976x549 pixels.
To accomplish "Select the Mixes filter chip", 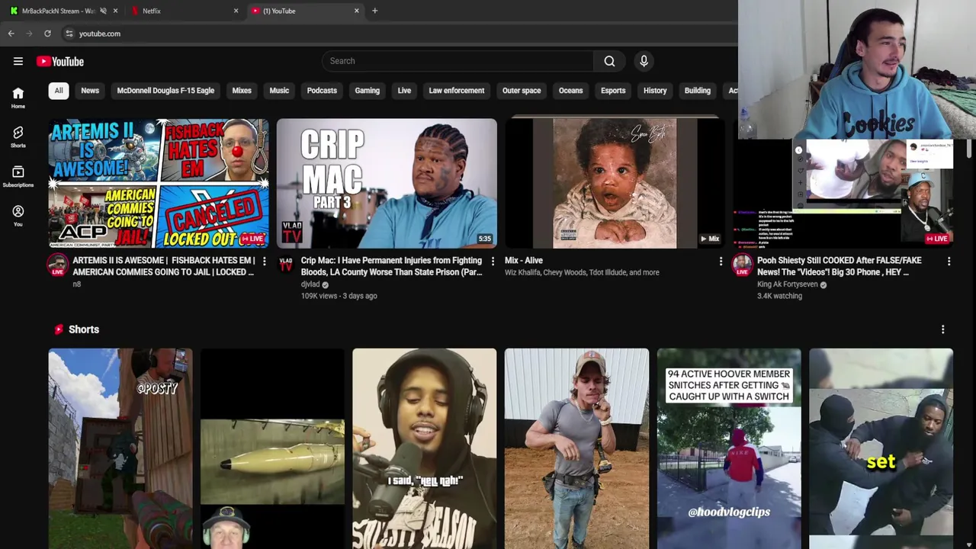I will coord(242,91).
